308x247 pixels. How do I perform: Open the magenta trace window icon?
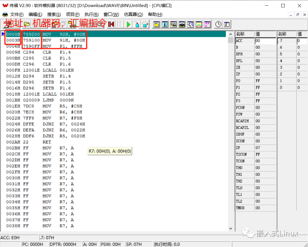pyautogui.click(x=207, y=24)
